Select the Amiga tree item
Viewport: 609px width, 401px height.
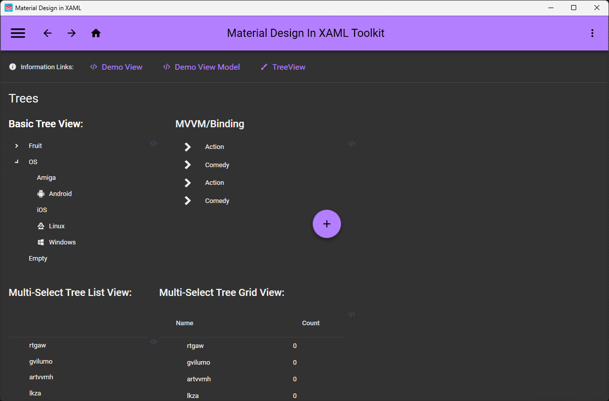point(46,178)
